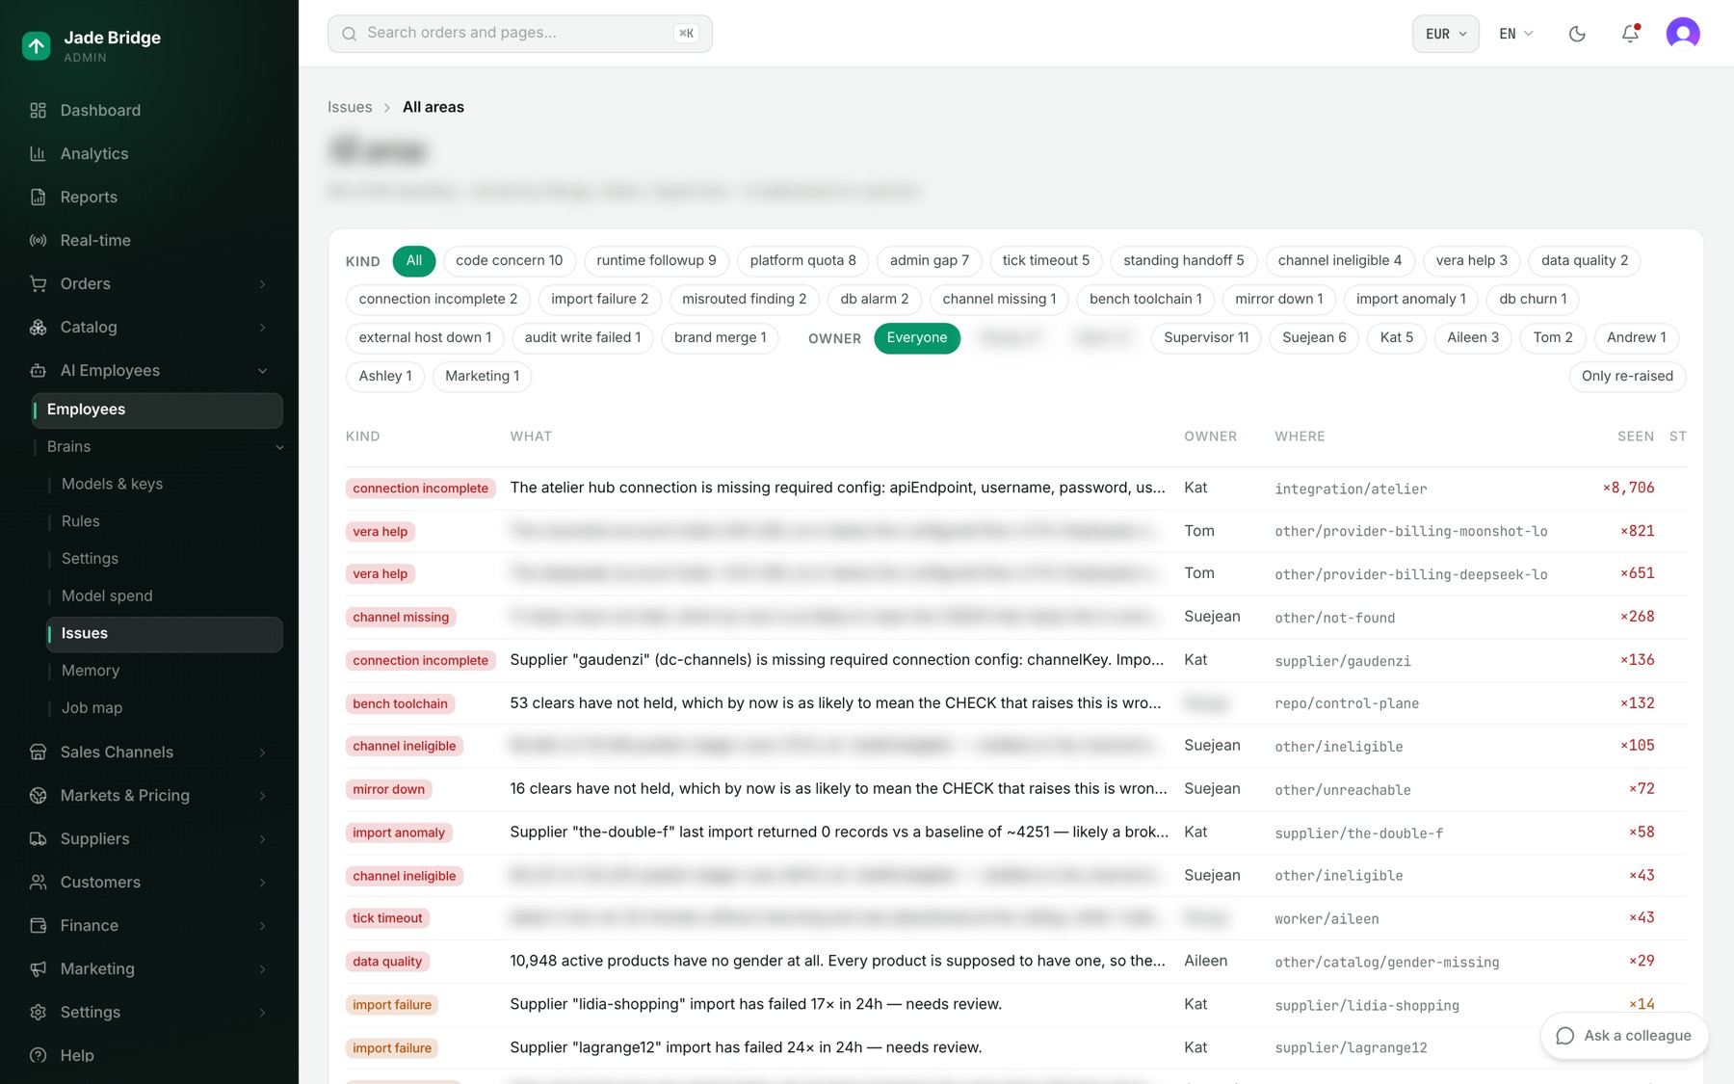
Task: Expand the Suppliers submenu chevron
Action: [262, 839]
